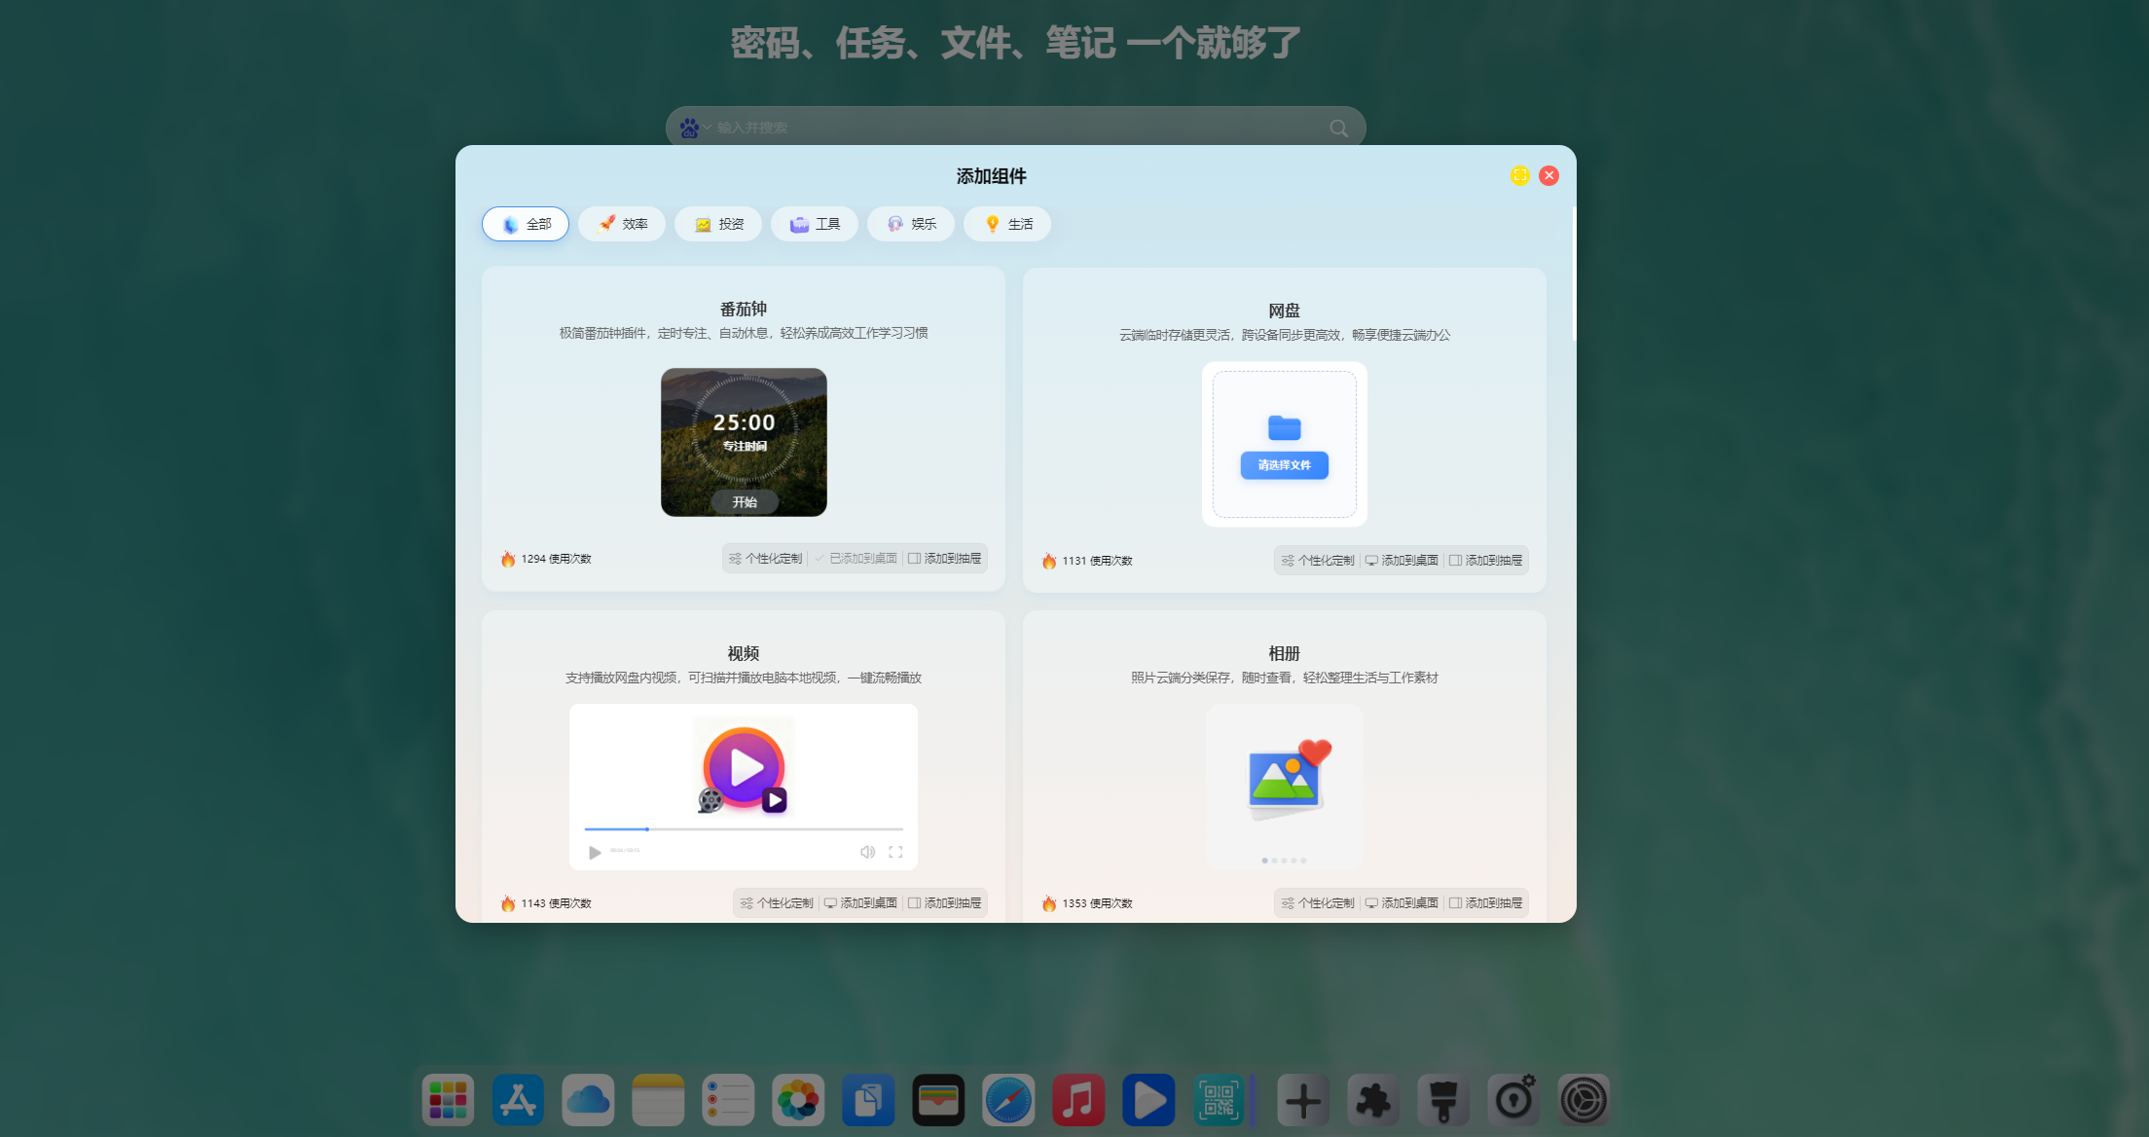Add 相册 widget to the desktop
The image size is (2149, 1137).
pos(1402,903)
